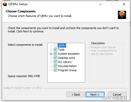Go back with the Back button
This screenshot has width=131, height=102.
(76, 95)
